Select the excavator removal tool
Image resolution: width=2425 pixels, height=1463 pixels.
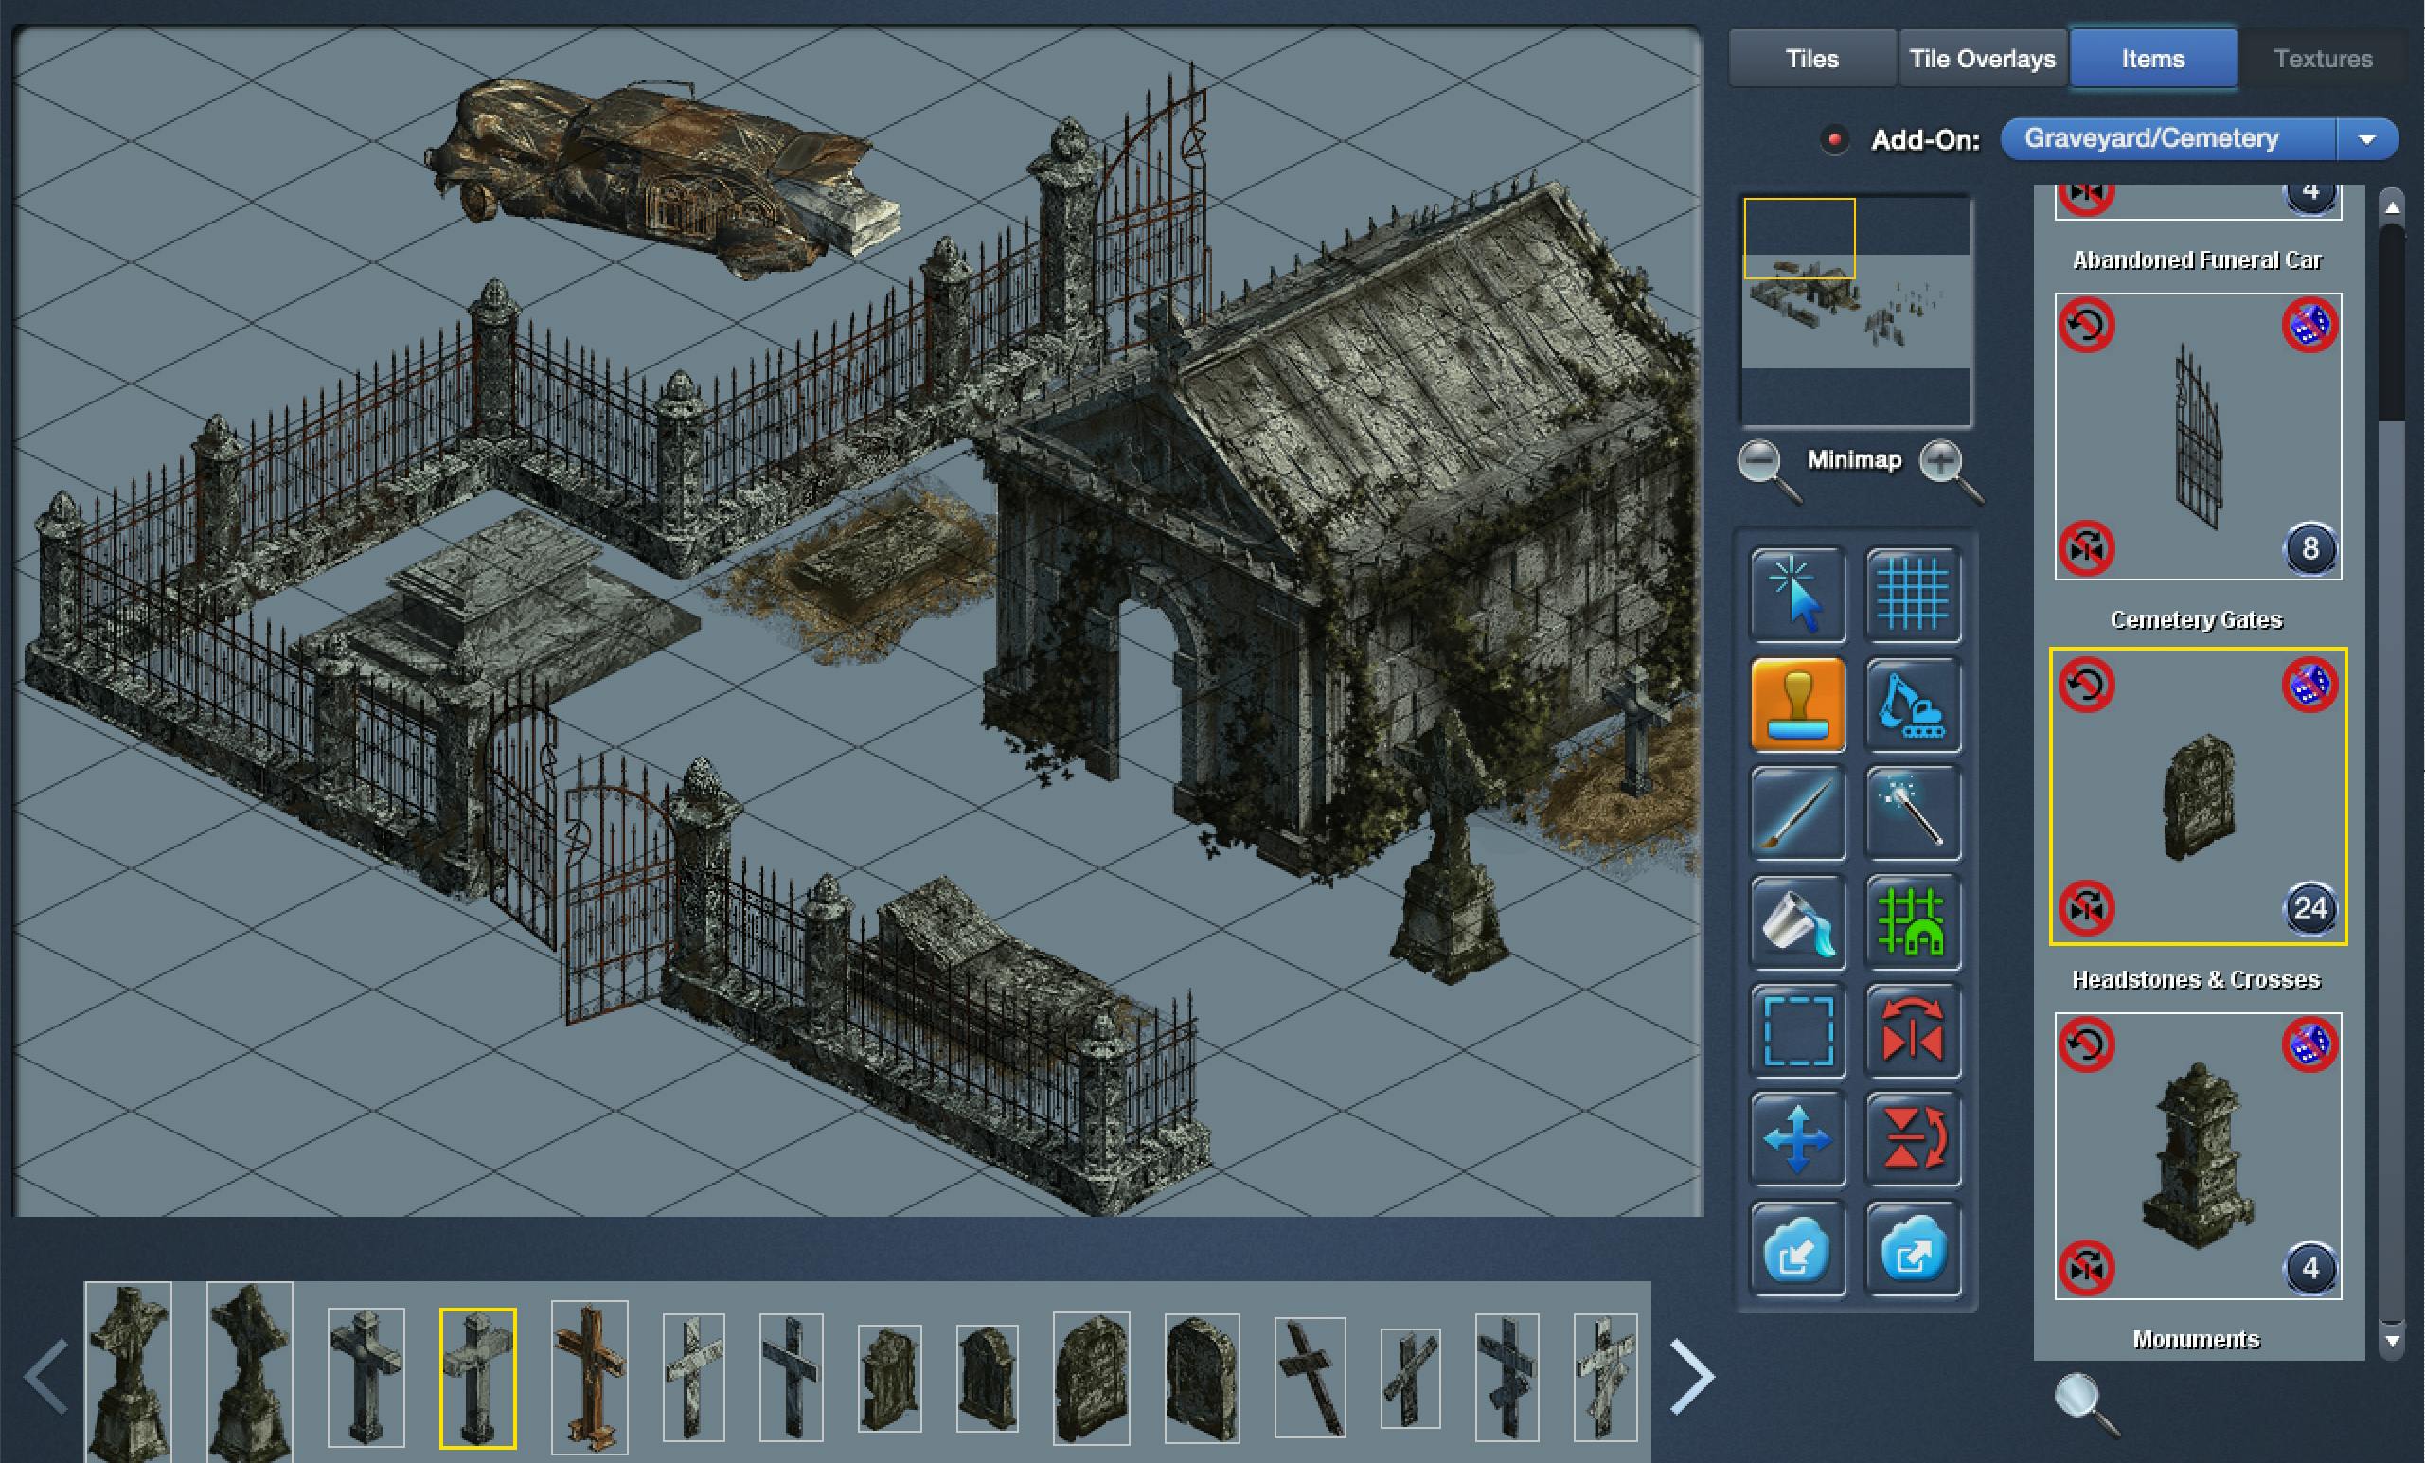(1912, 705)
